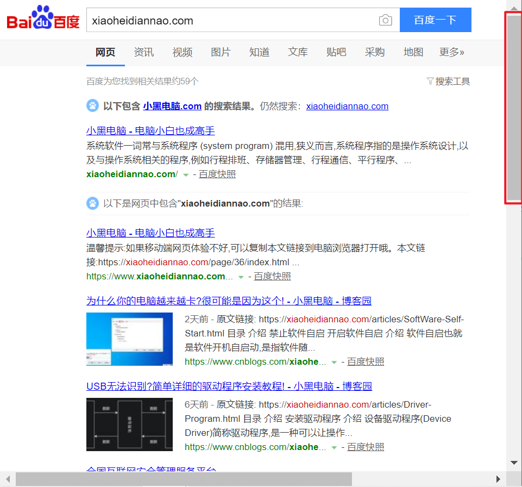
Task: Go to the 贴吧 tab
Action: [x=336, y=52]
